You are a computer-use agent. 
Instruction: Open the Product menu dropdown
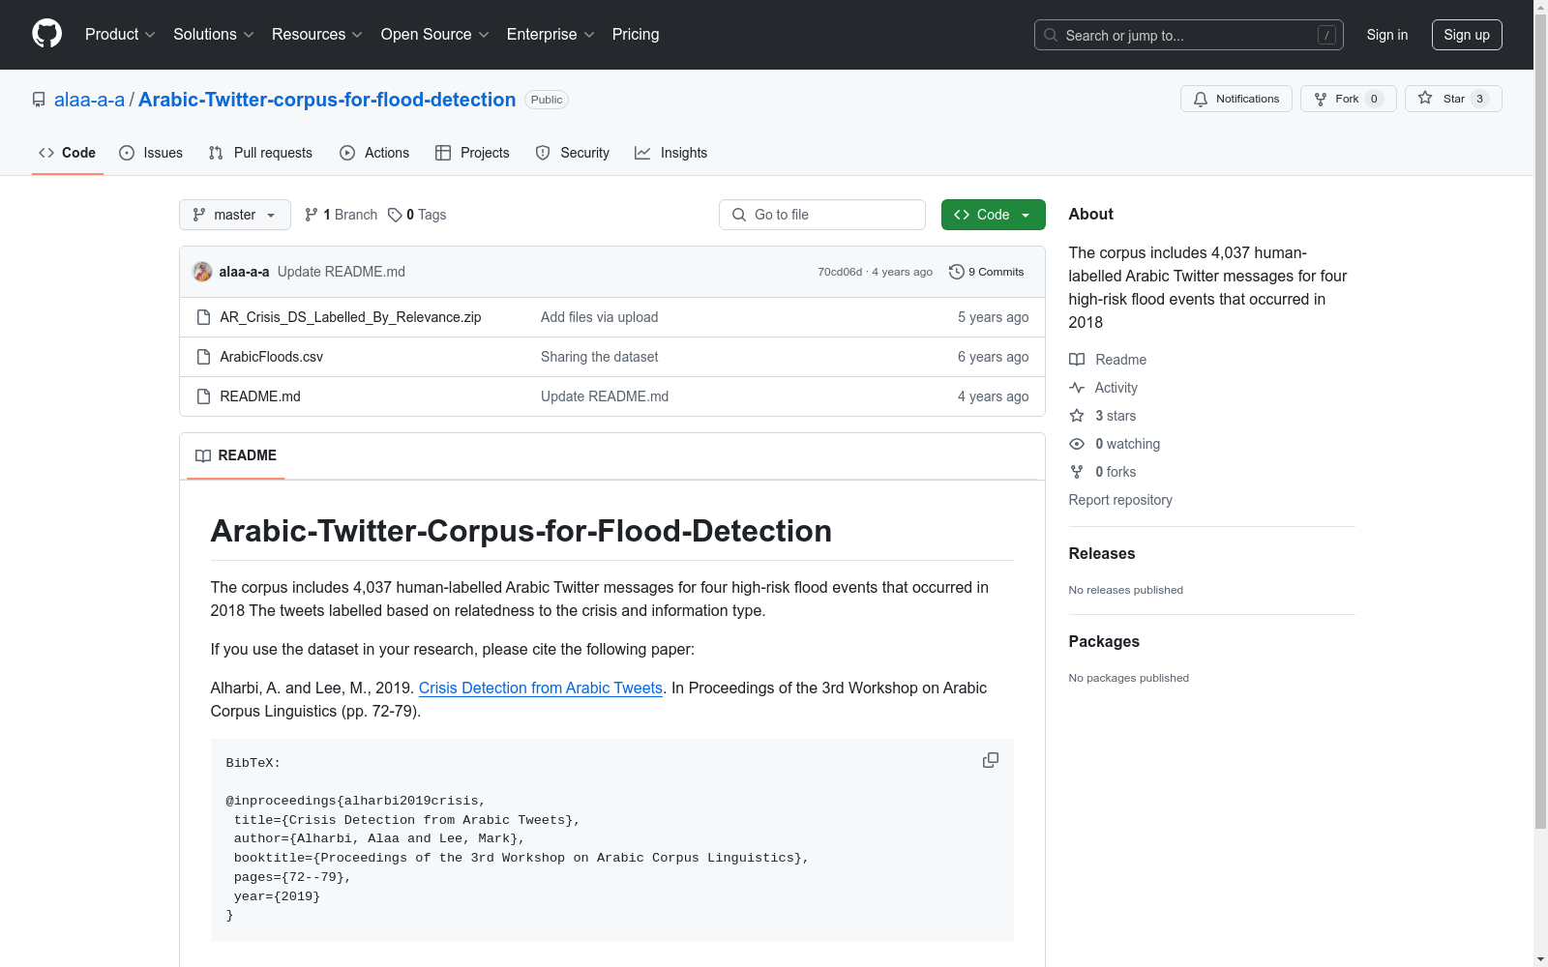coord(120,35)
